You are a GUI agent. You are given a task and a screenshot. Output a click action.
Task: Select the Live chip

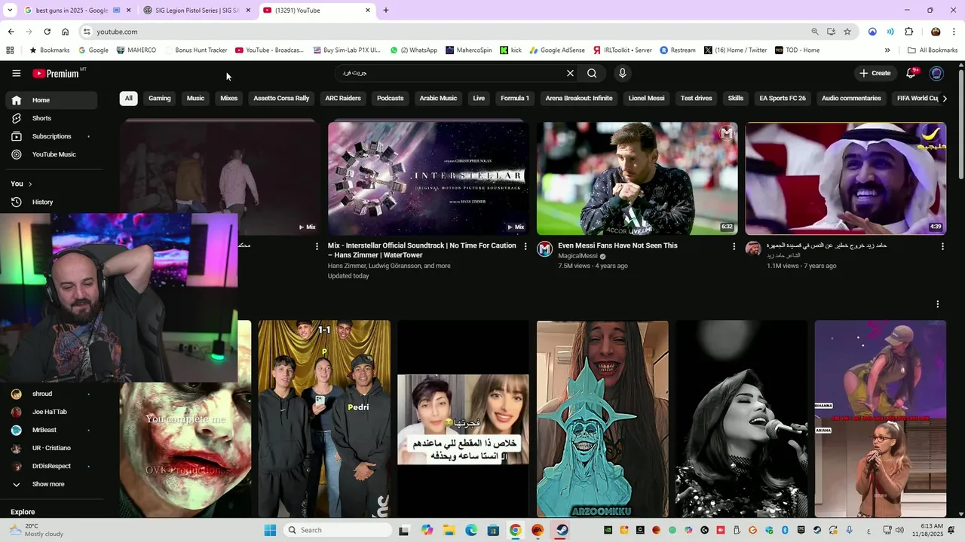(x=479, y=99)
